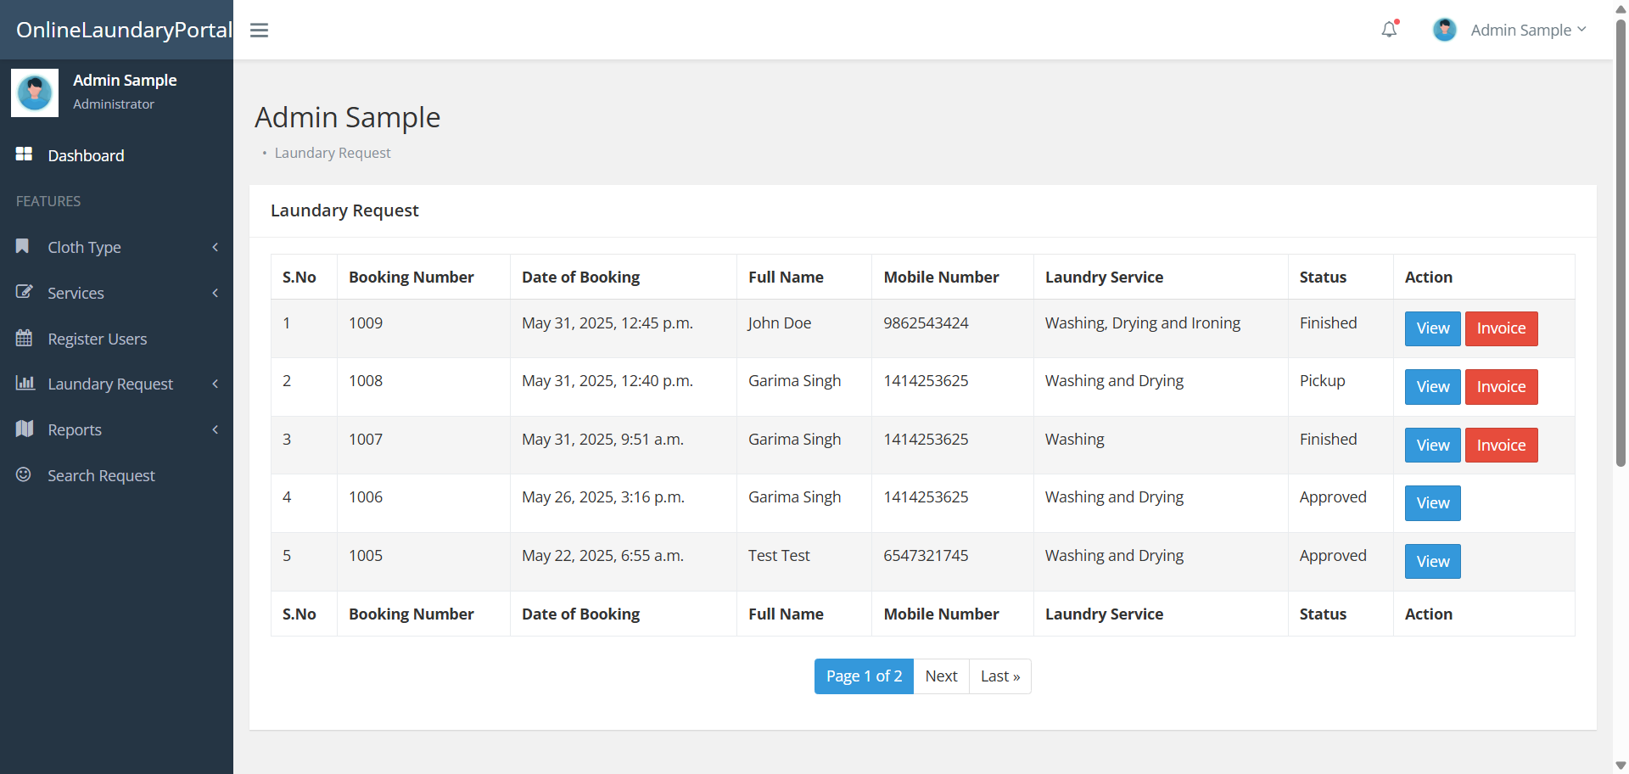View booking 1009 details
The height and width of the screenshot is (774, 1629).
coord(1432,328)
